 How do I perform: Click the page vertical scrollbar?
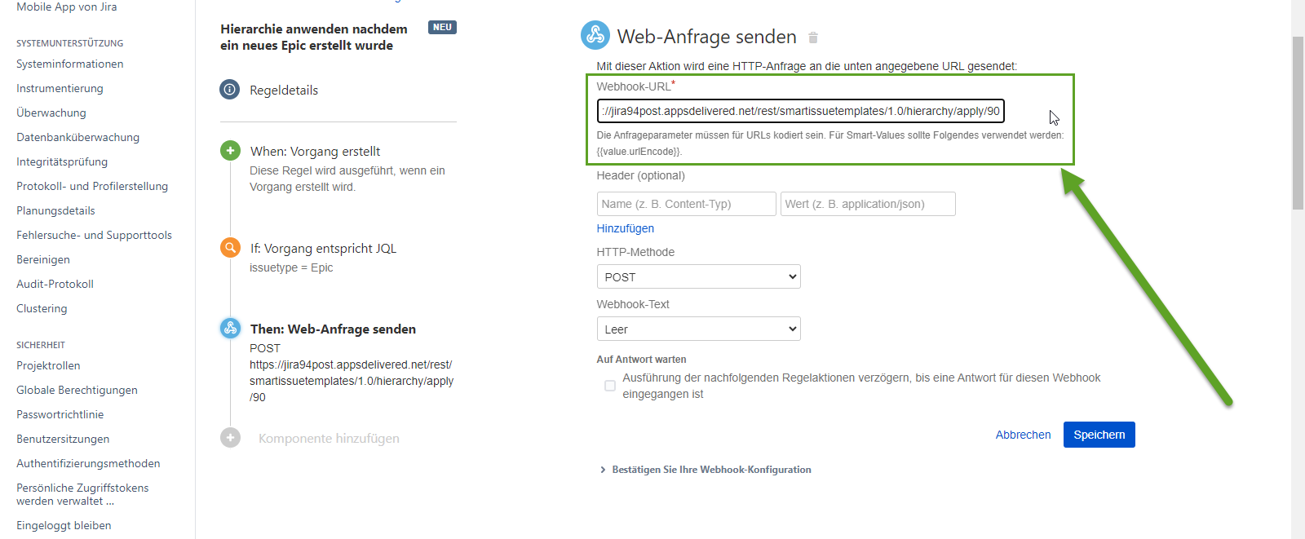(1298, 122)
